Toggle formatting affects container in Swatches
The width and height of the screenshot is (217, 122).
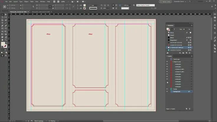tap(172, 29)
